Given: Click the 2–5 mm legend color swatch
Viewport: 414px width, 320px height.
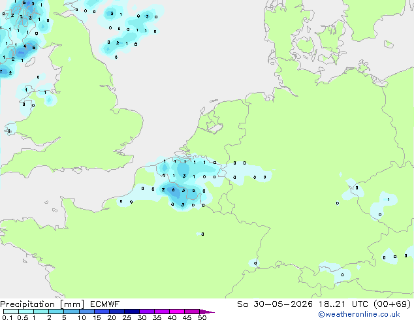Looking at the screenshot, I should 56,312.
